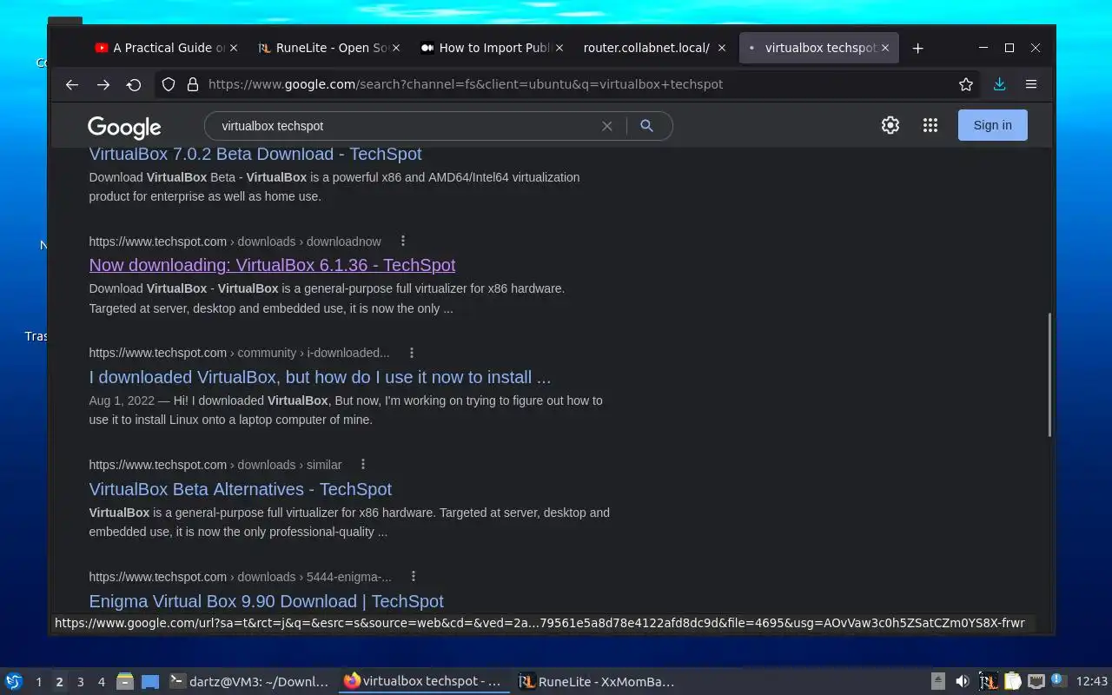Open options for similar downloads result
Viewport: 1112px width, 695px height.
pos(363,465)
